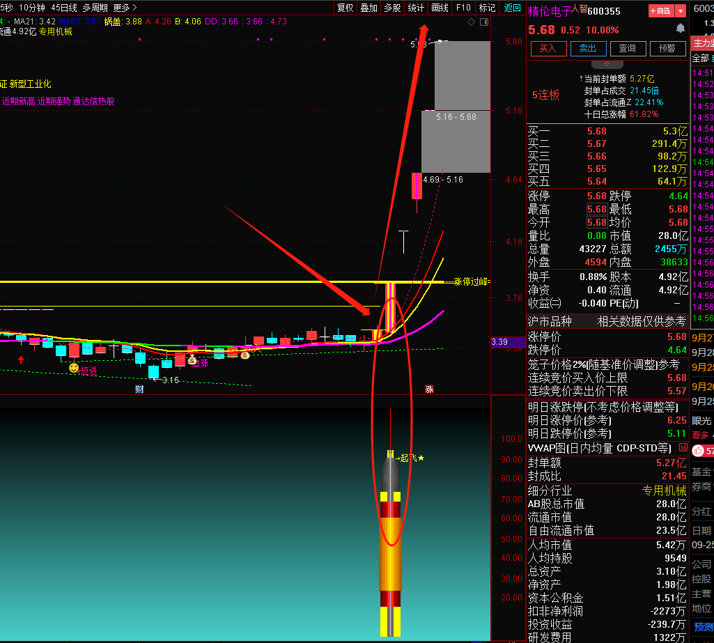The image size is (714, 643).
Task: Toggle the side panel layout icon
Action: point(484,22)
